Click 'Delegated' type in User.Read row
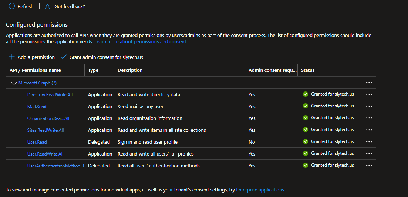This screenshot has width=408, height=197. pos(99,142)
